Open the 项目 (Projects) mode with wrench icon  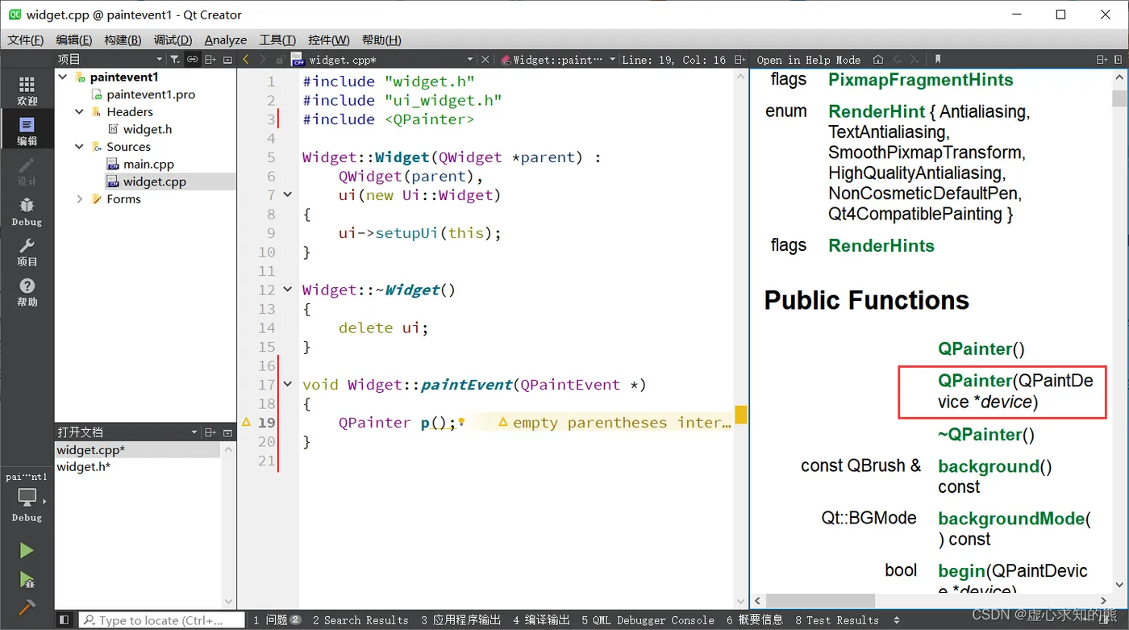27,252
